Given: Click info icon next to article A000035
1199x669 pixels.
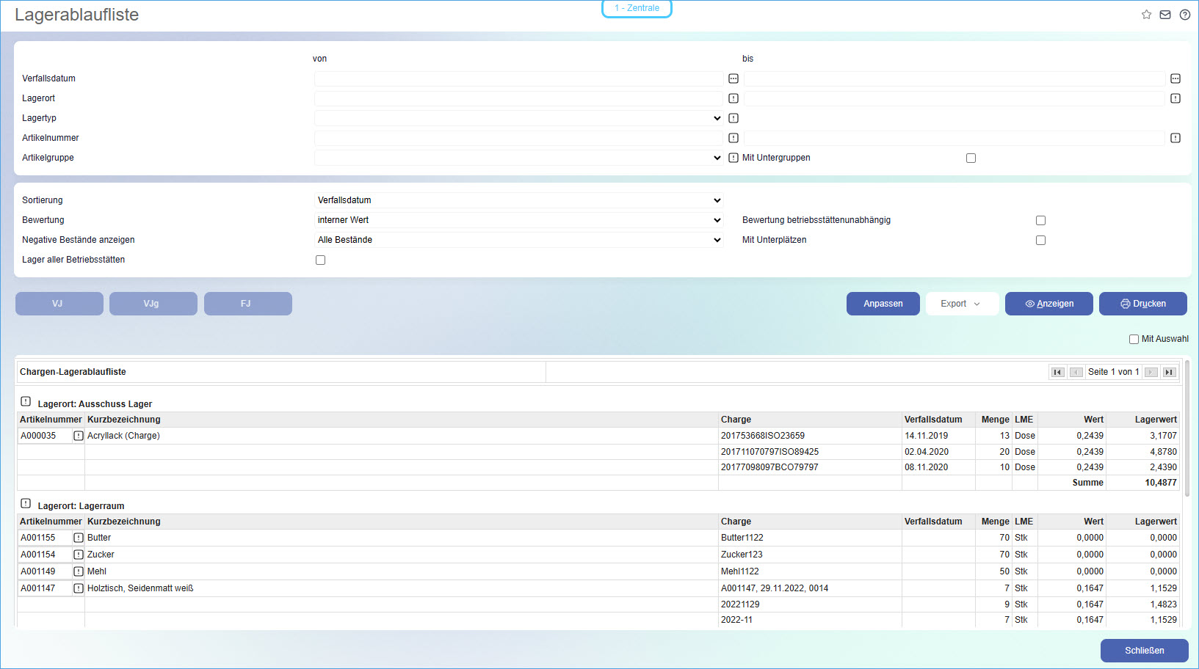Looking at the screenshot, I should pyautogui.click(x=79, y=436).
